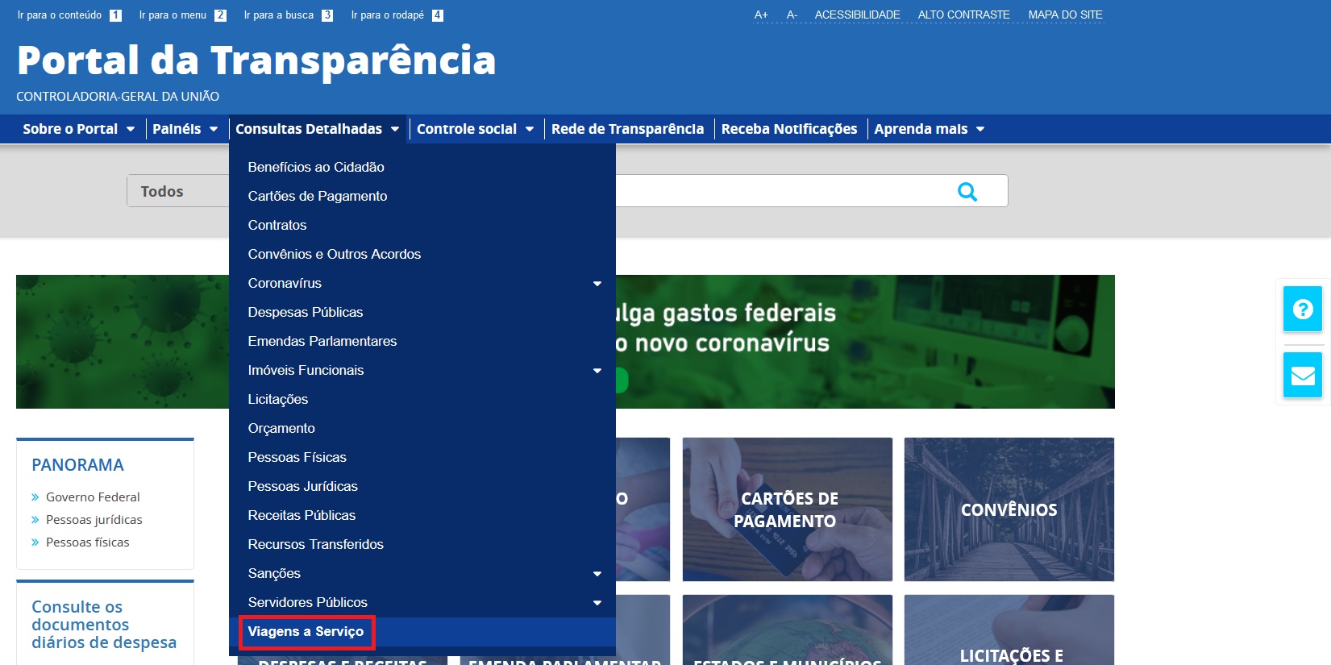
Task: Open the Governo Federal panorama link
Action: [93, 497]
